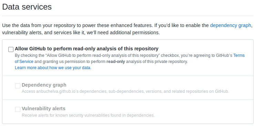257x127 pixels.
Task: Click the 'Data services' section heading
Action: [x=27, y=7]
